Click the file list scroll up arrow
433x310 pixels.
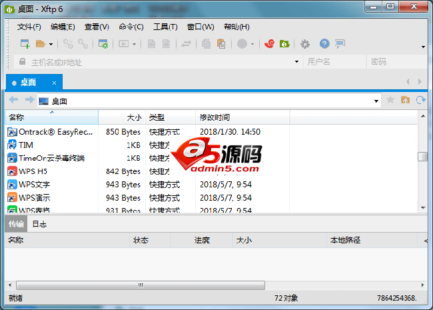(423, 116)
